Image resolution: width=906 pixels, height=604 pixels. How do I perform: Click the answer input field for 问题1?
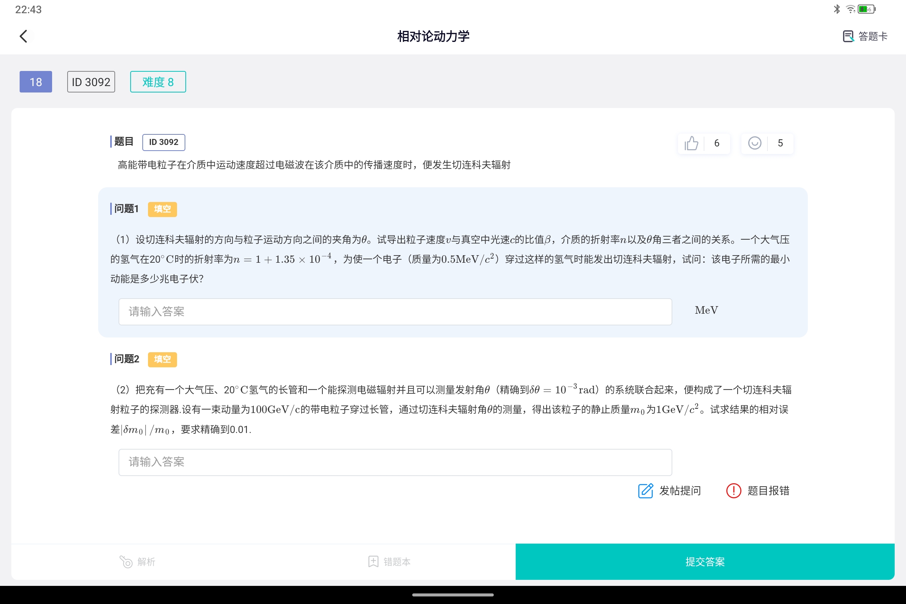pos(394,311)
